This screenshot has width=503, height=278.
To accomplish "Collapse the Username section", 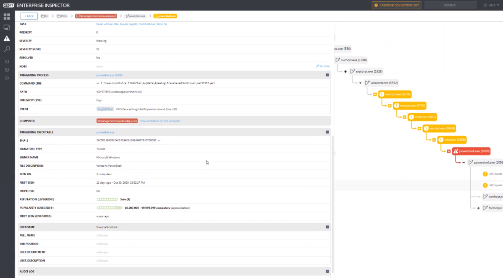I will tap(327, 227).
